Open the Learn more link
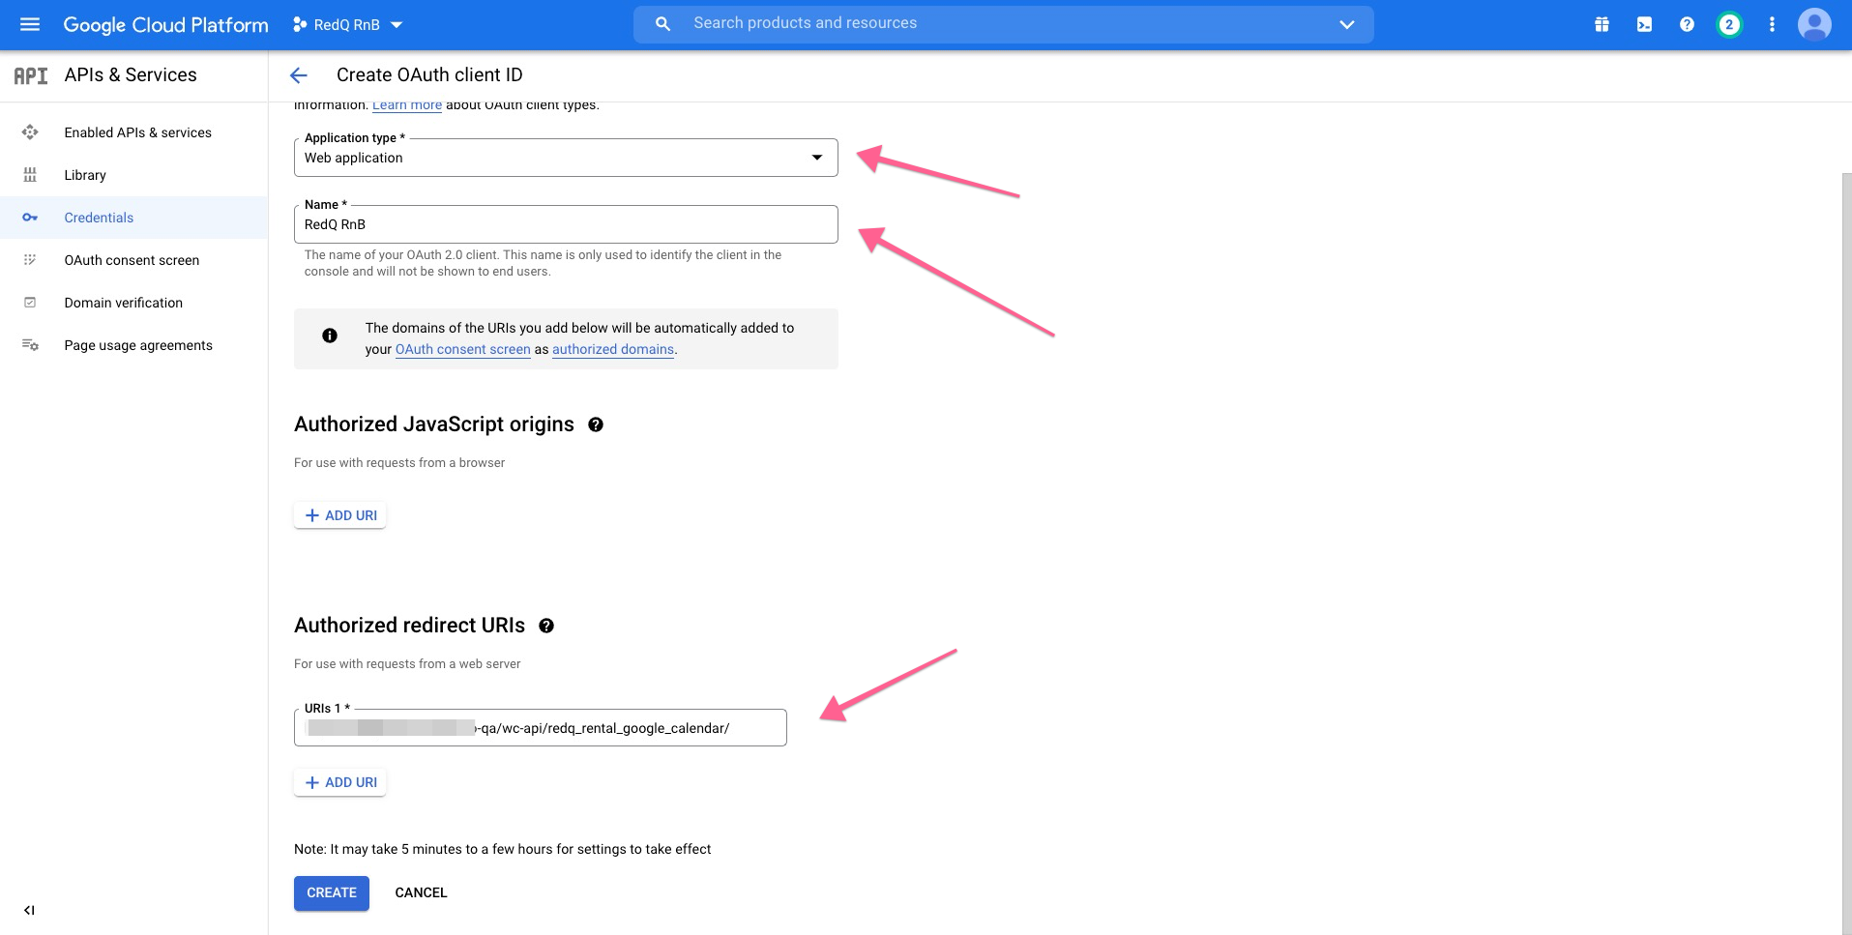The width and height of the screenshot is (1852, 935). pos(407,104)
